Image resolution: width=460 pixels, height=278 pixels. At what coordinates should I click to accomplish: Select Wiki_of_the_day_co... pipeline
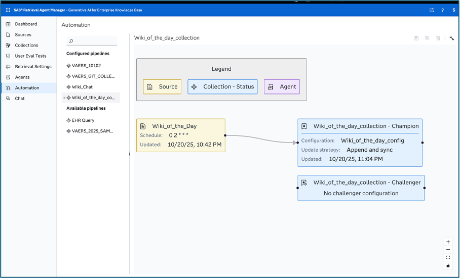pyautogui.click(x=91, y=98)
